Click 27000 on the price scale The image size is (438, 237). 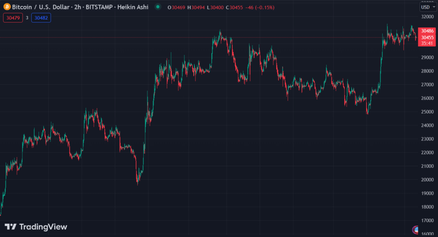(x=427, y=85)
